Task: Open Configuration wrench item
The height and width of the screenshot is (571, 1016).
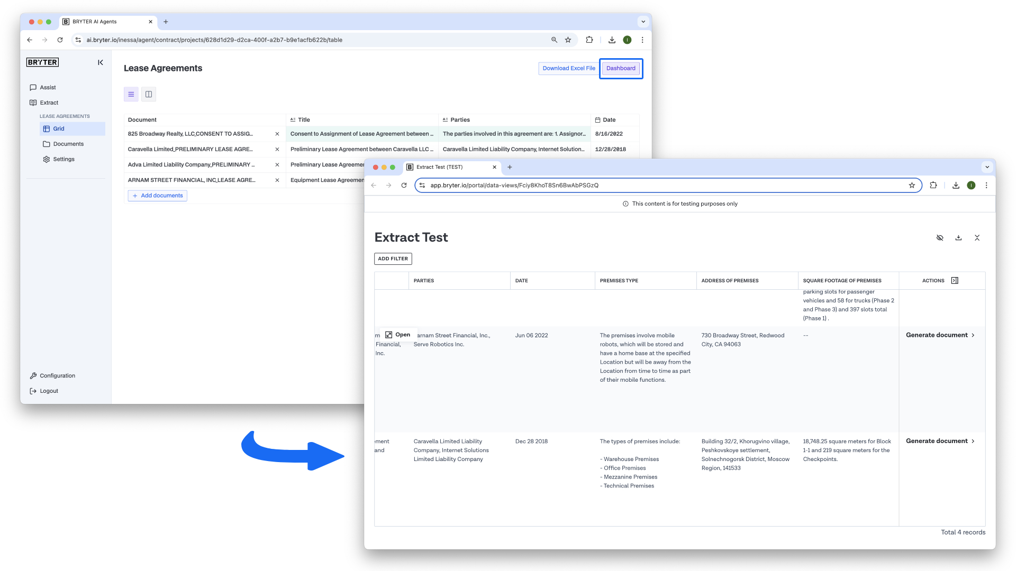Action: tap(52, 376)
